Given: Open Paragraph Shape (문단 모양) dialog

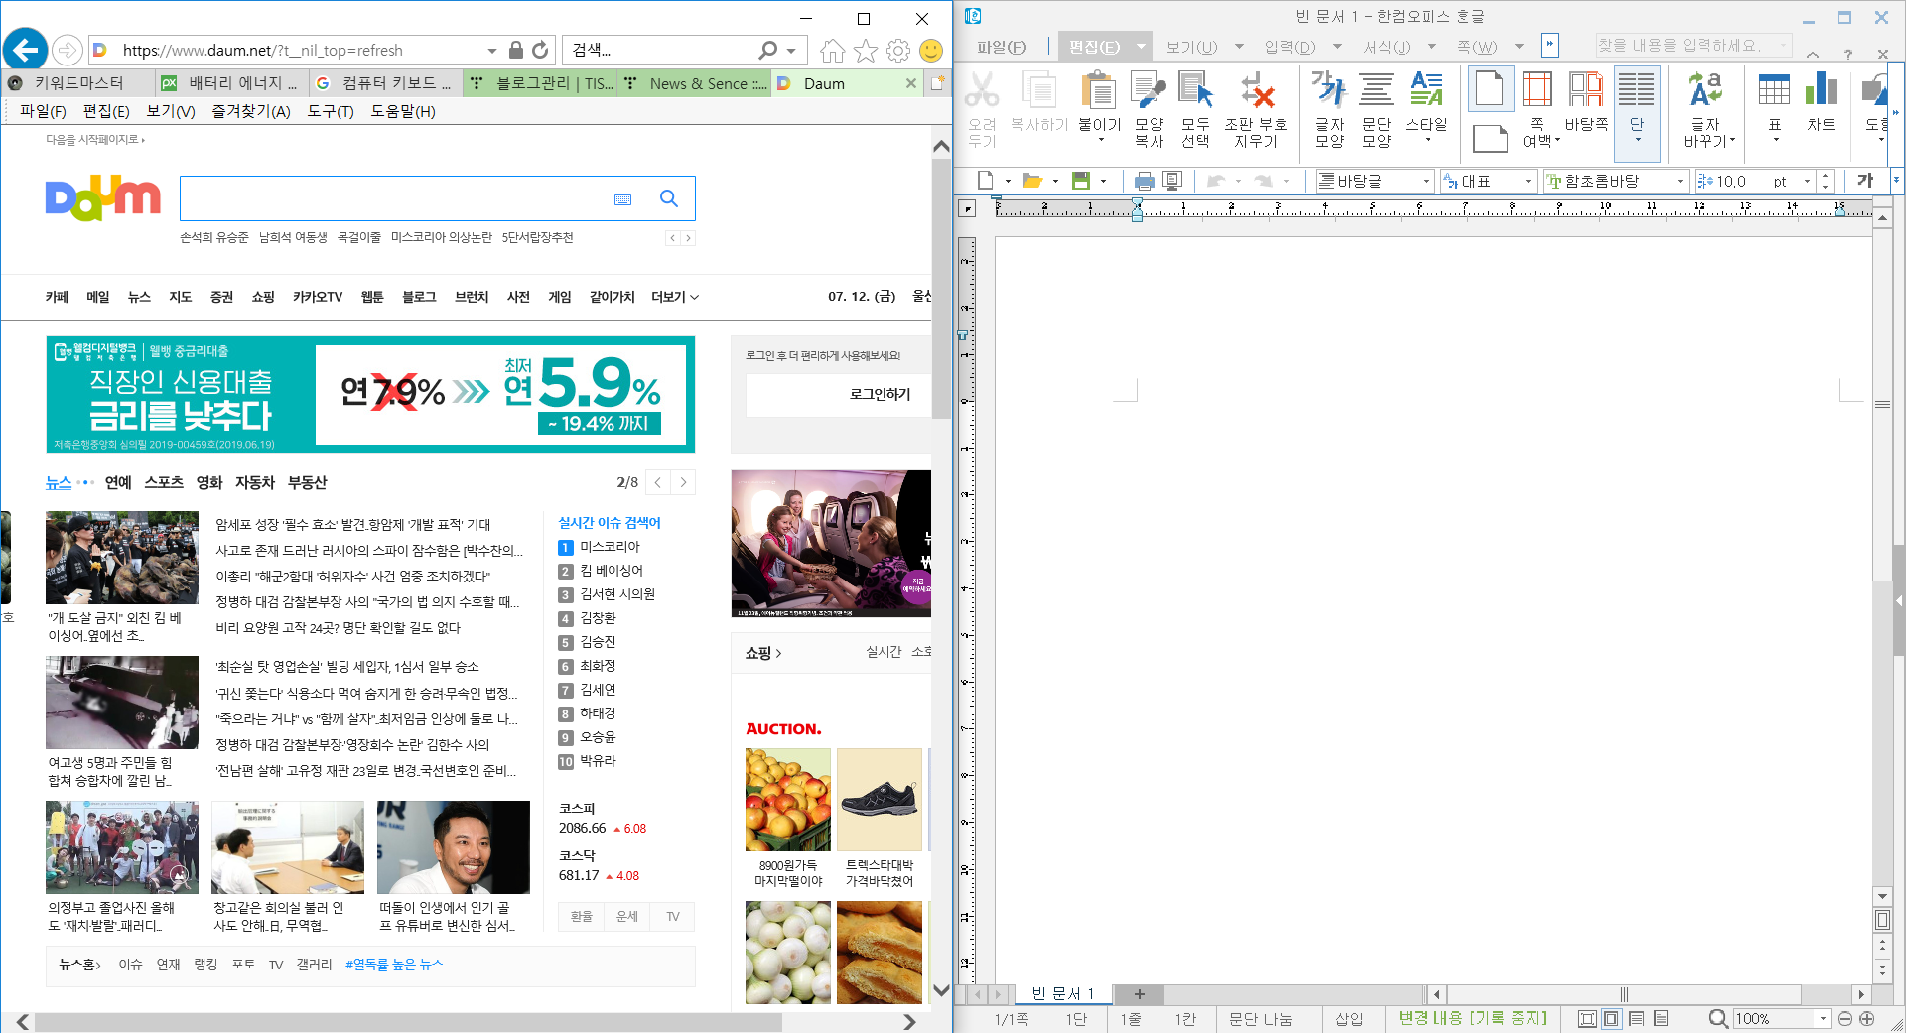Looking at the screenshot, I should pos(1376,91).
